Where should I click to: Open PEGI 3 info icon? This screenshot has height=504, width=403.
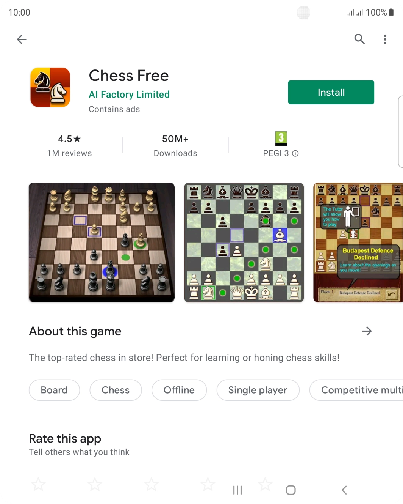[295, 153]
